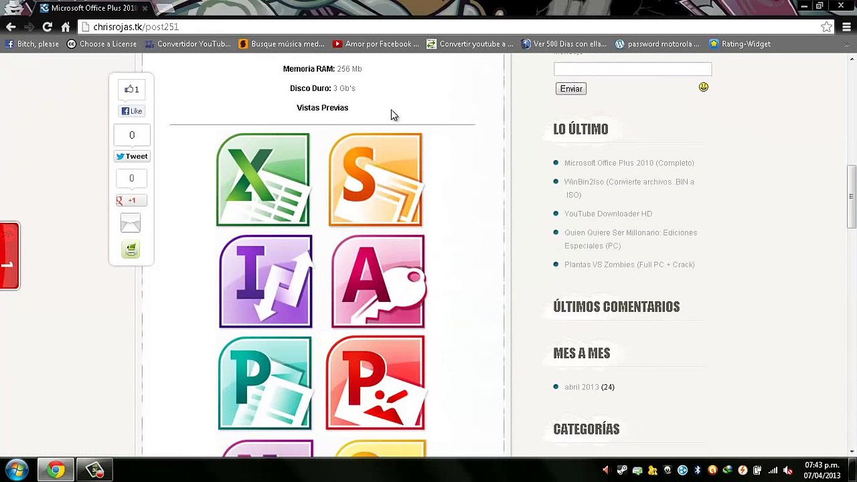Print the post with the green printer icon
The height and width of the screenshot is (482, 857).
click(x=131, y=249)
